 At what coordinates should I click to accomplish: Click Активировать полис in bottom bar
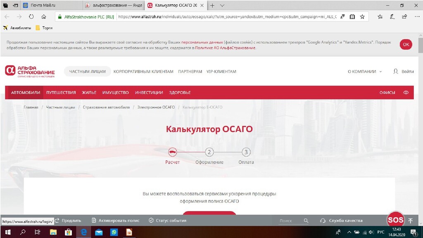click(116, 221)
